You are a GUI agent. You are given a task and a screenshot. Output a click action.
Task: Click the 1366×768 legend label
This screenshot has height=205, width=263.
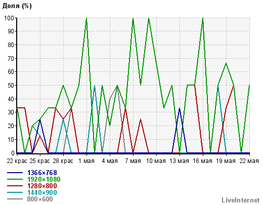42,173
